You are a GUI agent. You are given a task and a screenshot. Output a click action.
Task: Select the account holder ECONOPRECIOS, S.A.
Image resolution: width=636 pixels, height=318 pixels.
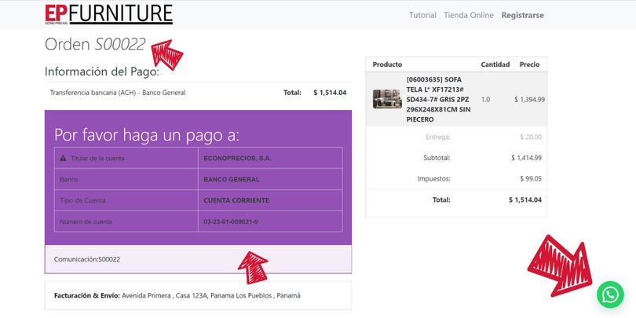point(237,158)
